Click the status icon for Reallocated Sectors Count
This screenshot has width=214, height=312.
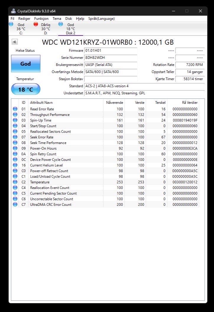pos(15,131)
